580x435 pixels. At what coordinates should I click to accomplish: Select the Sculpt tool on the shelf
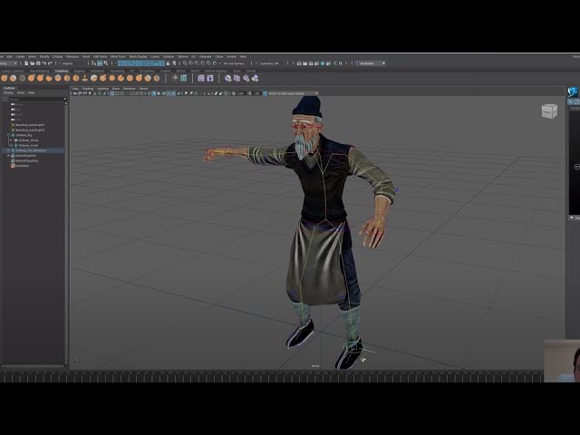pyautogui.click(x=4, y=78)
